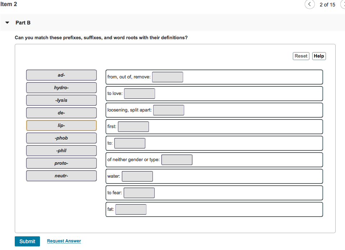Select the -phil suffix tile

(61, 150)
